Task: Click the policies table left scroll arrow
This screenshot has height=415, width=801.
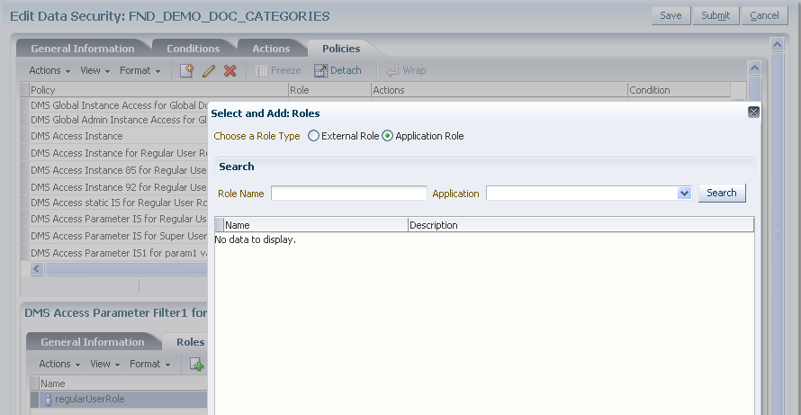Action: click(37, 269)
